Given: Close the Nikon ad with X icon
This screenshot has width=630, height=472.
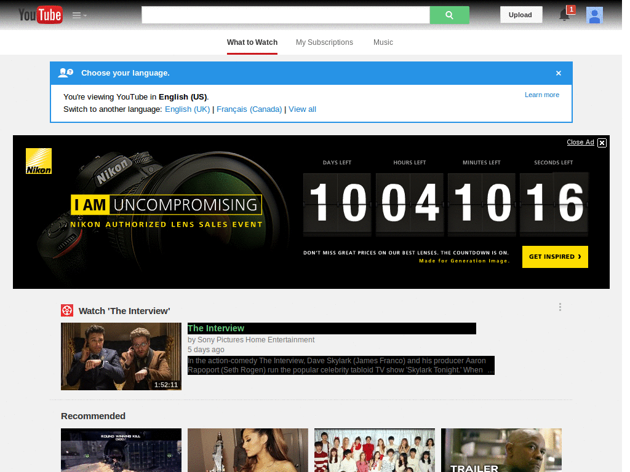Looking at the screenshot, I should (602, 143).
